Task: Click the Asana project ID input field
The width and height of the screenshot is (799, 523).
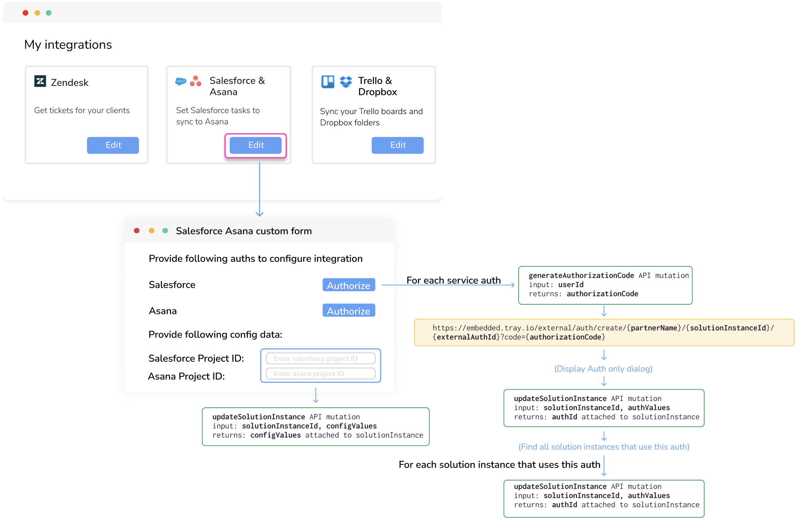Action: click(320, 373)
